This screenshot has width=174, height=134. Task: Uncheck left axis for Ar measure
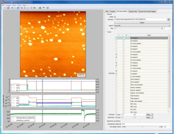[x=116, y=71]
